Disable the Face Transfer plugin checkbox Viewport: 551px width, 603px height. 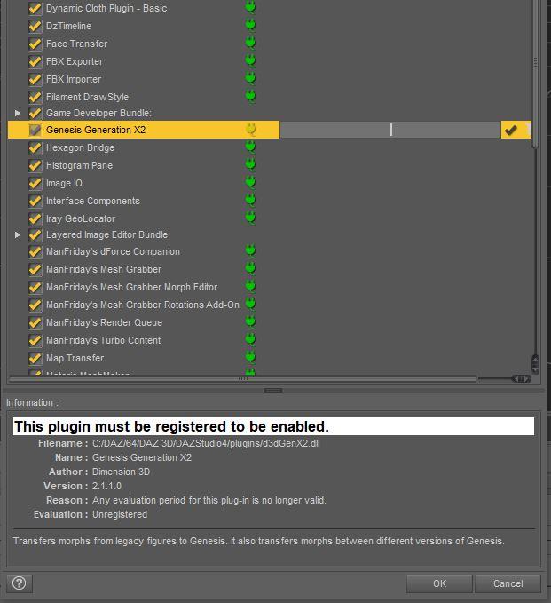pos(35,44)
